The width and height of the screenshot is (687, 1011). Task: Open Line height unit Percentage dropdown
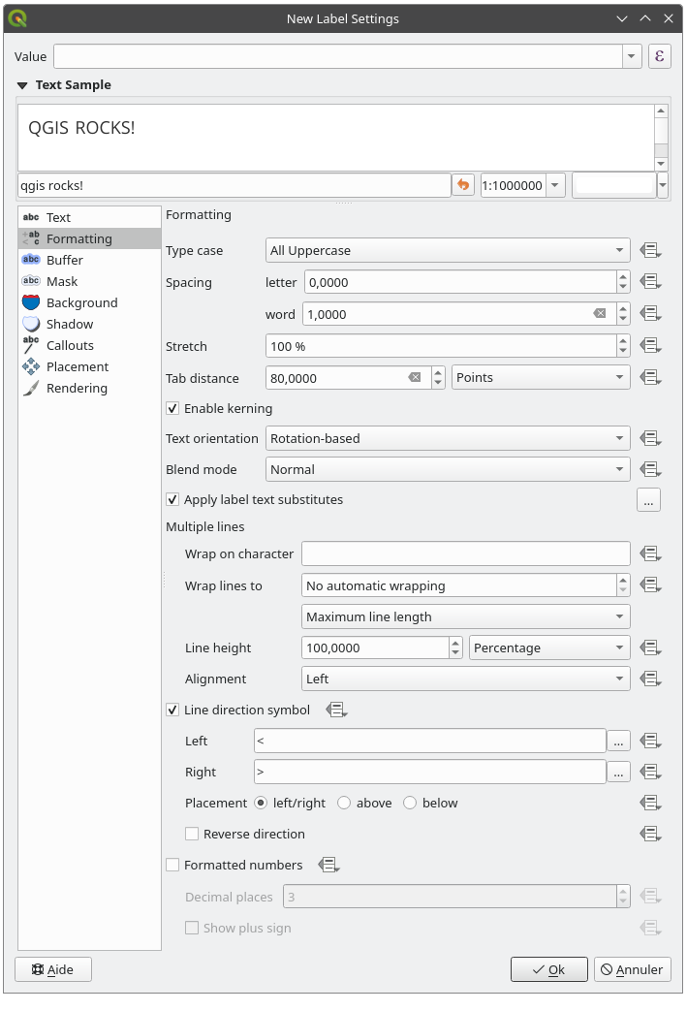click(x=549, y=648)
